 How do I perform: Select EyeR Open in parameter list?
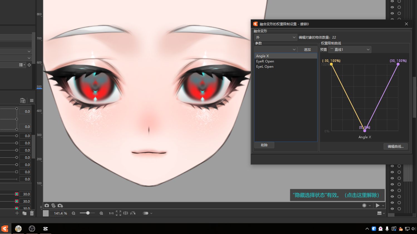[x=265, y=61]
